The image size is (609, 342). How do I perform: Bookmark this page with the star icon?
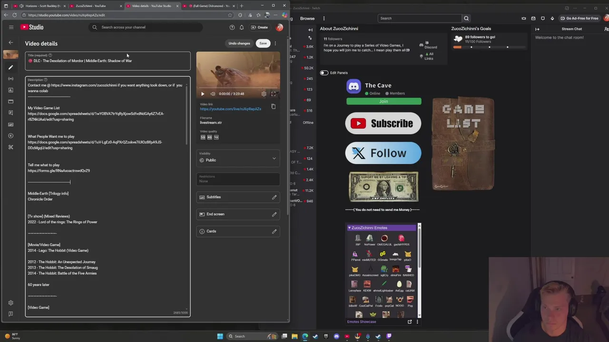click(230, 15)
